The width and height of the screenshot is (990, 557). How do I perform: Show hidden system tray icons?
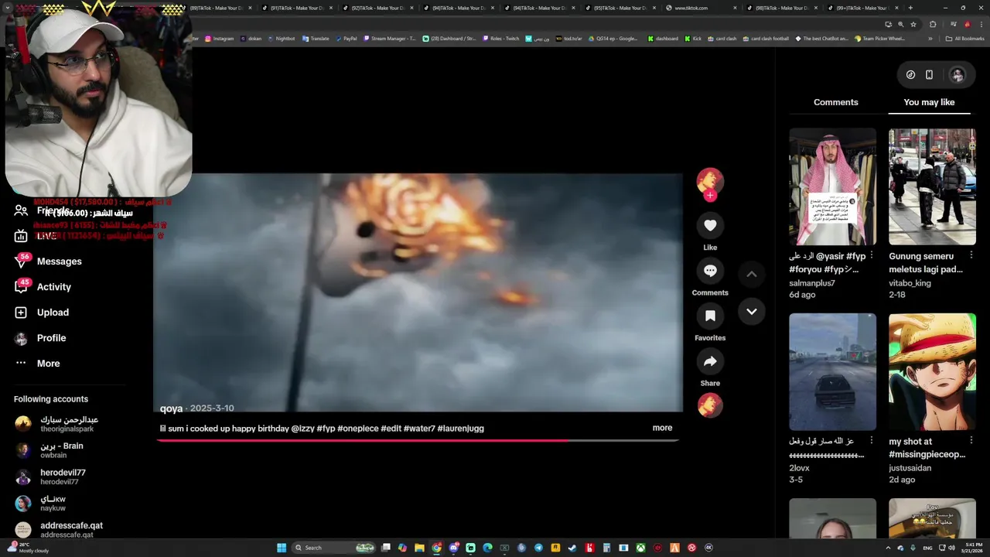click(888, 548)
